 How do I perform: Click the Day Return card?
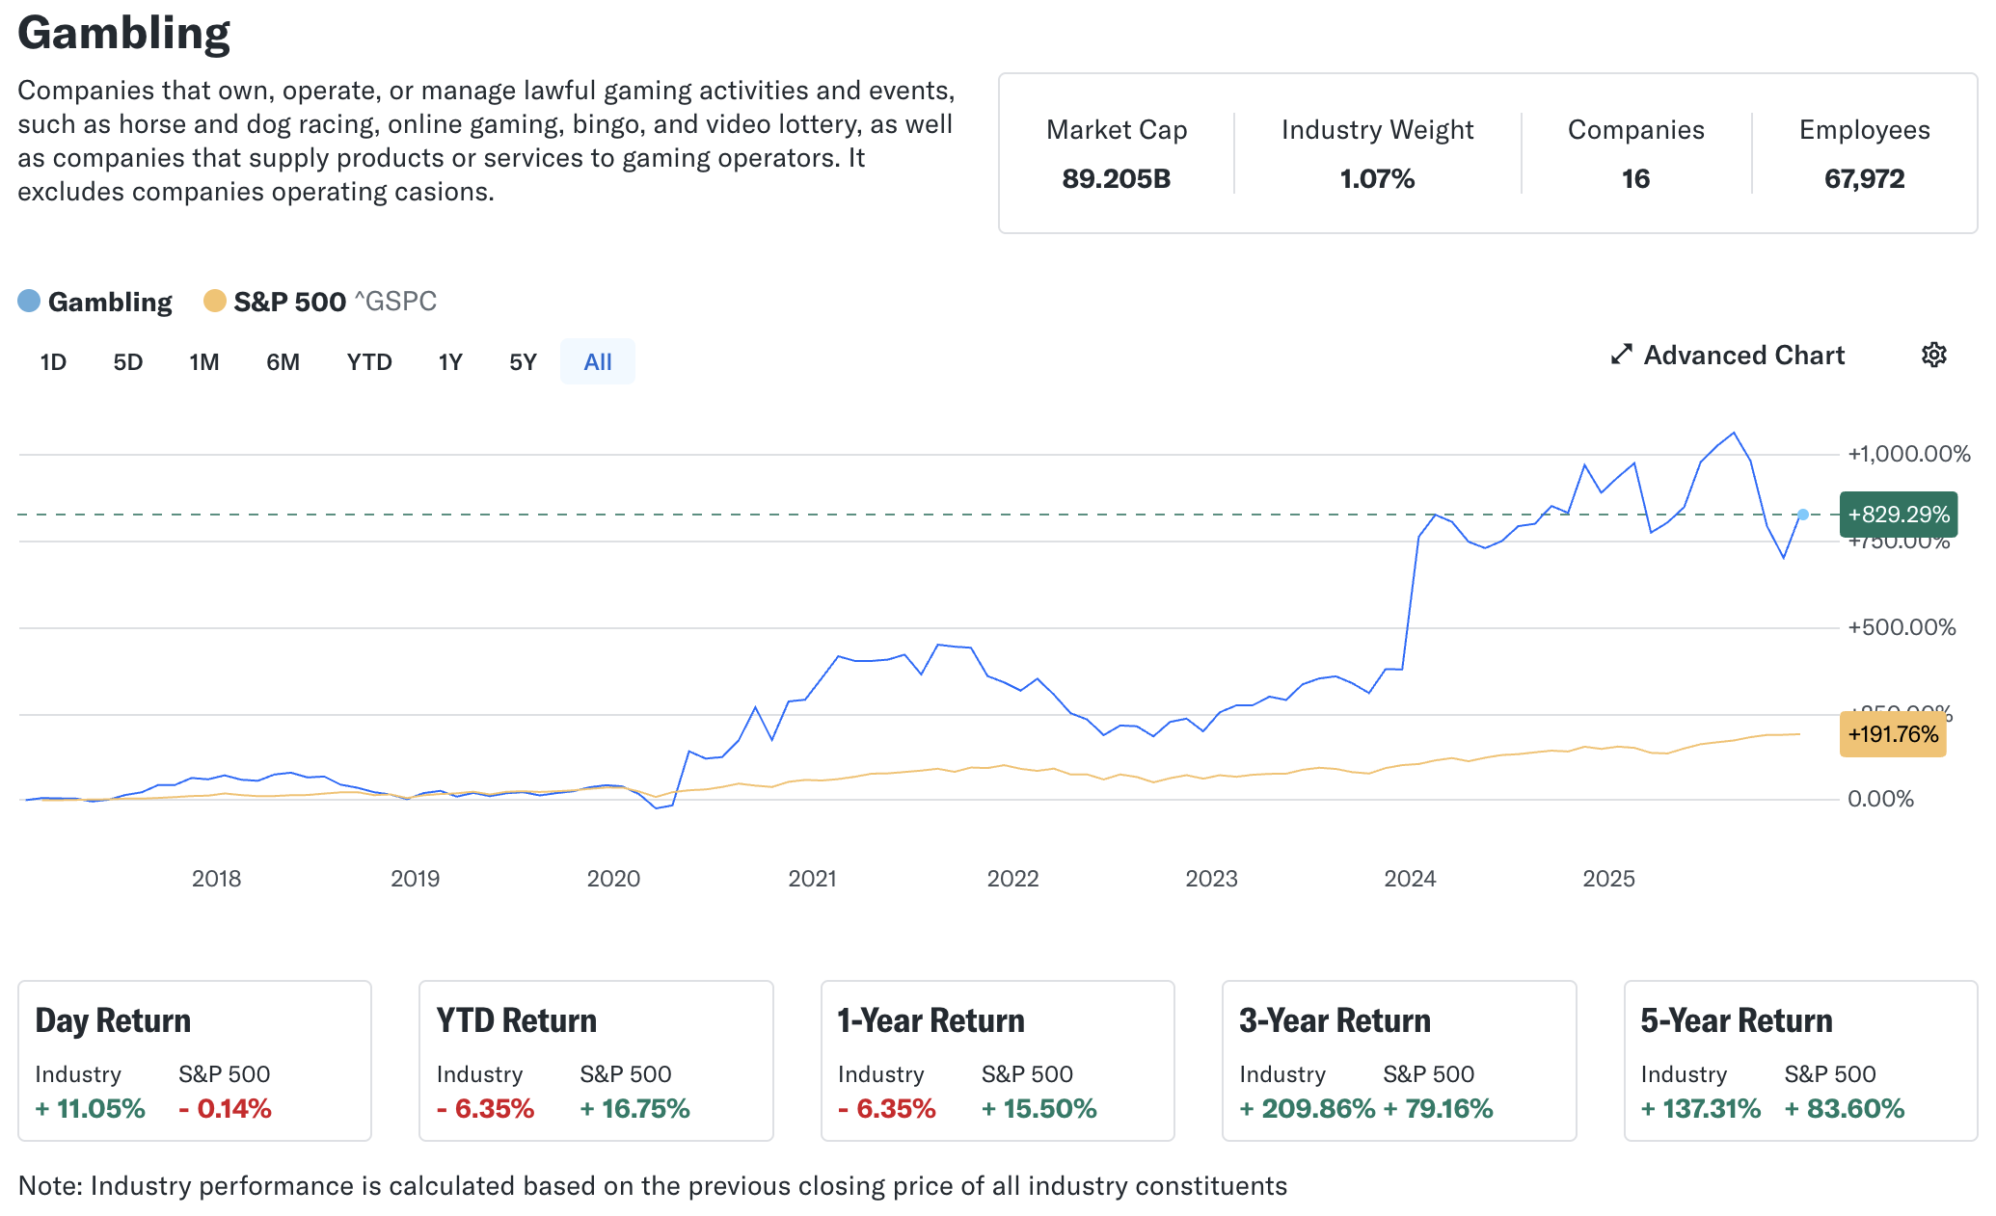(x=195, y=1060)
